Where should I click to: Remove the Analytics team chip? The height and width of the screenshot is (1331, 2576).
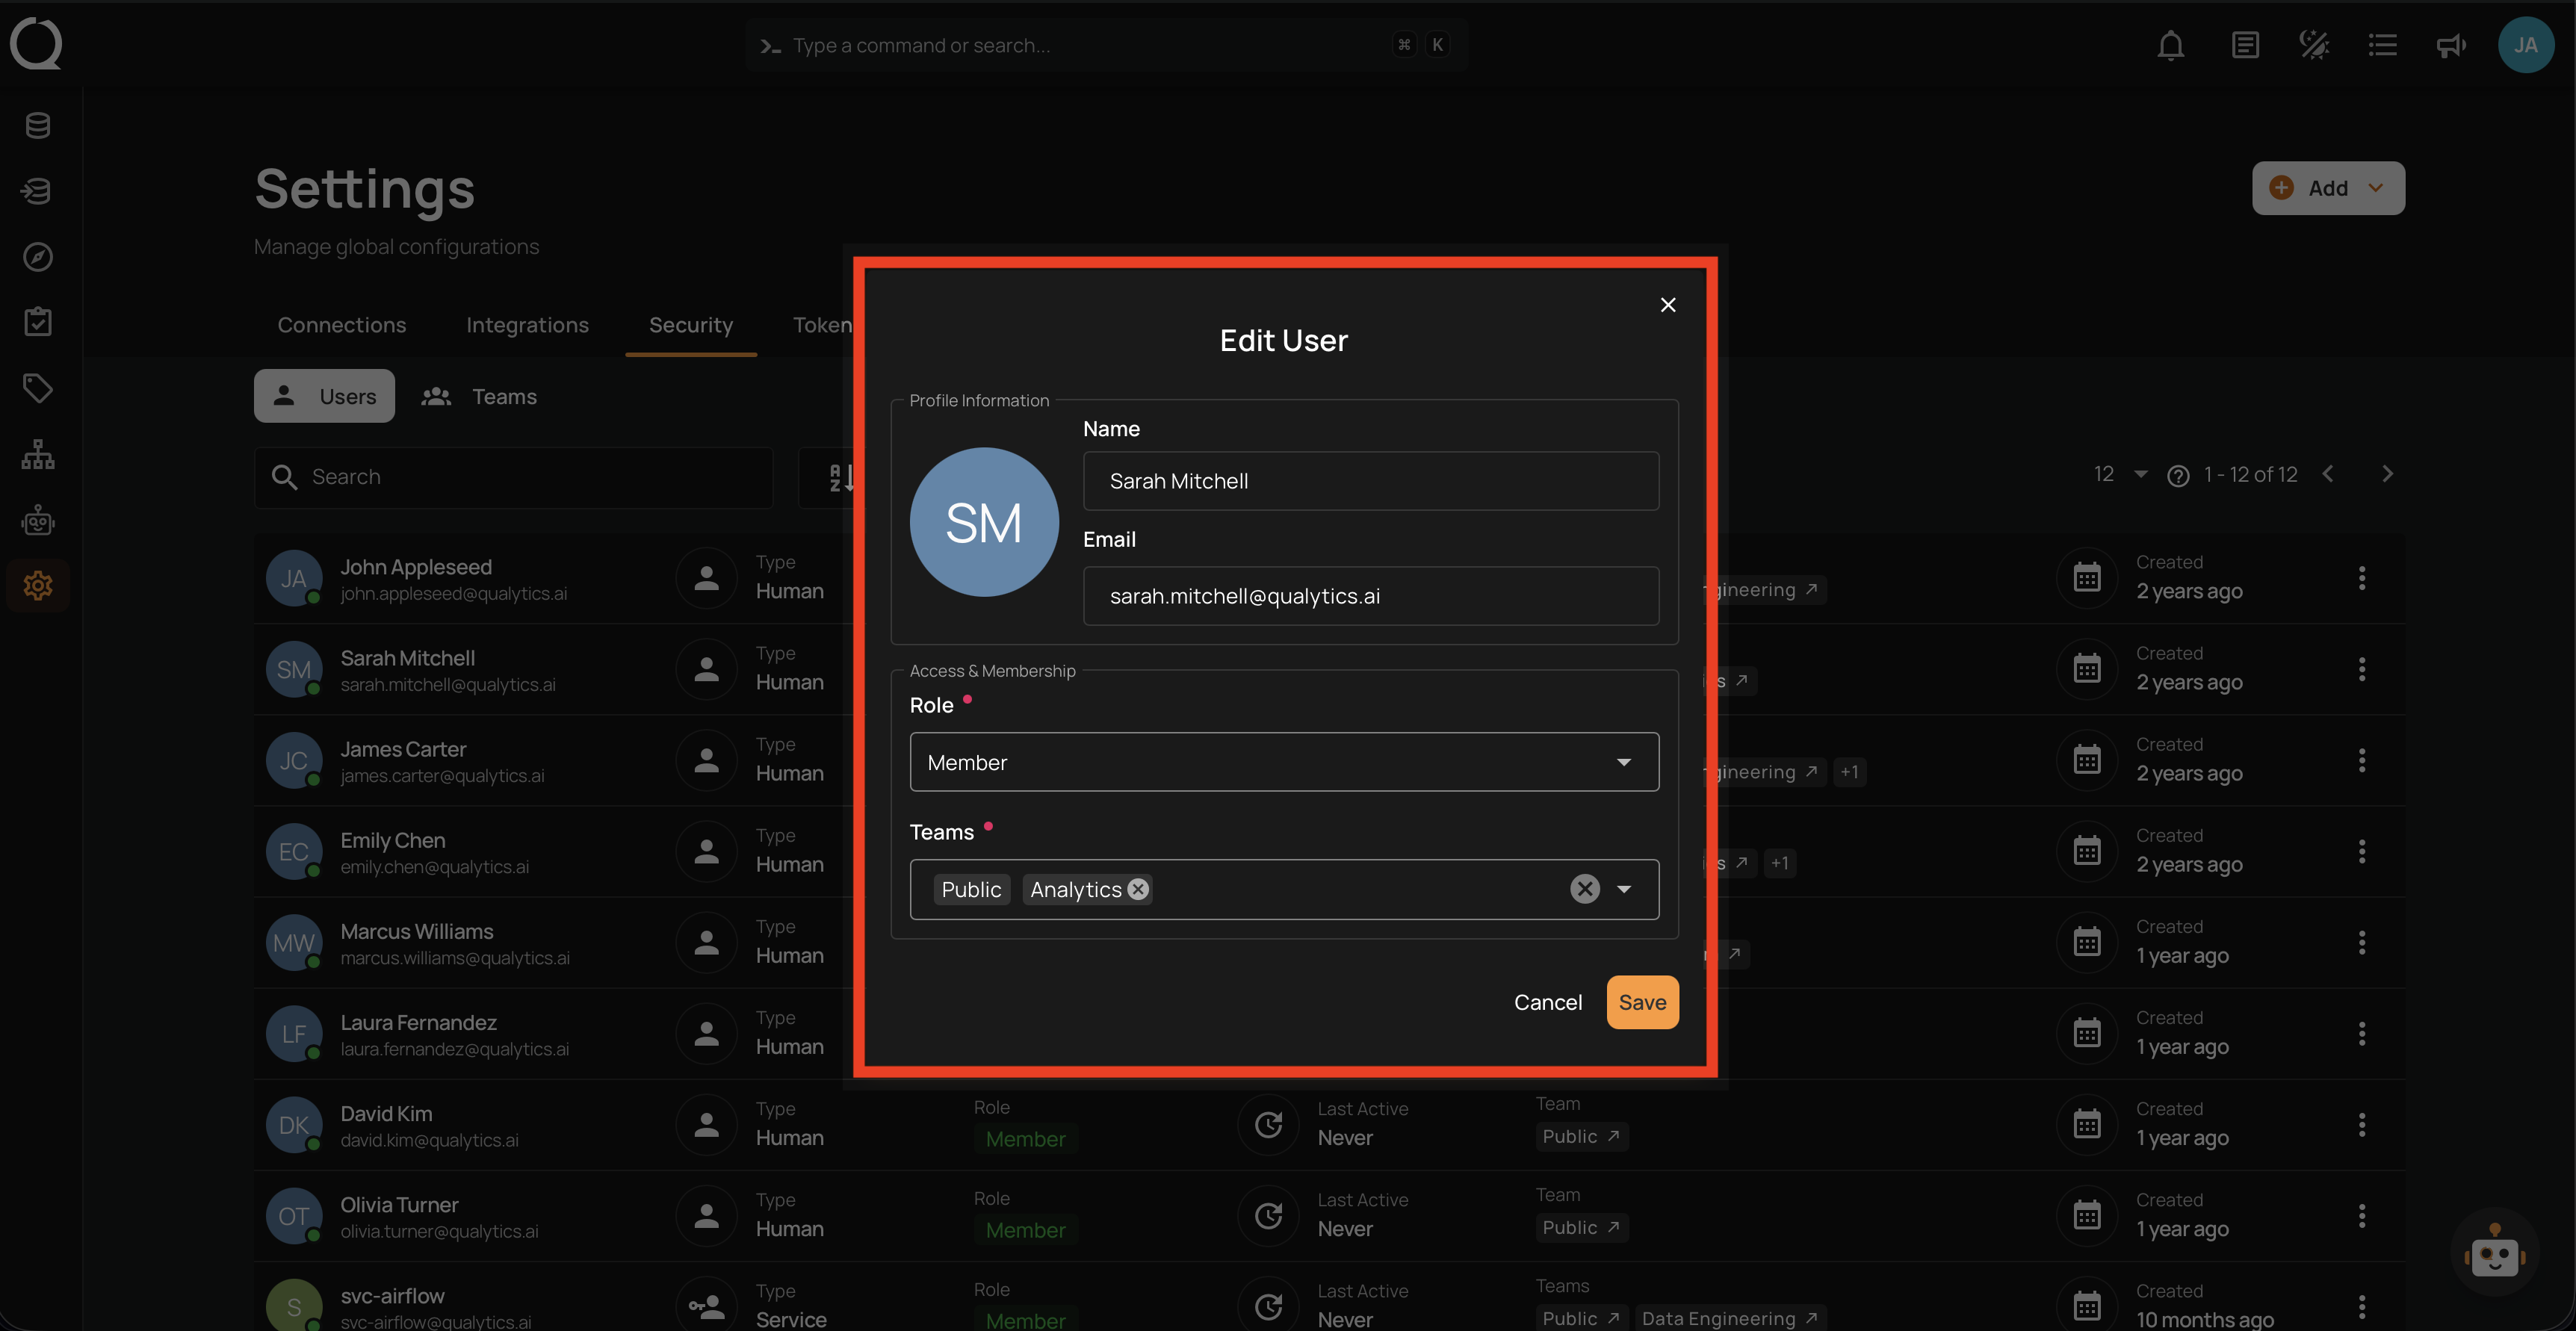[x=1138, y=889]
